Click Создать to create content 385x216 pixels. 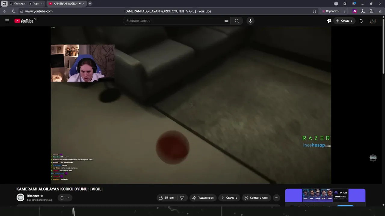tap(344, 21)
